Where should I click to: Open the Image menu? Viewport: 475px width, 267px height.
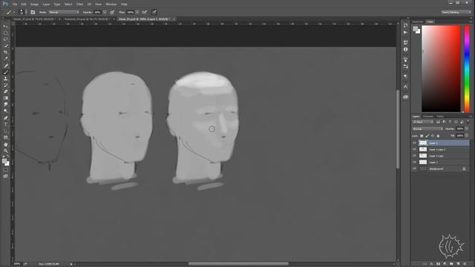(x=34, y=4)
